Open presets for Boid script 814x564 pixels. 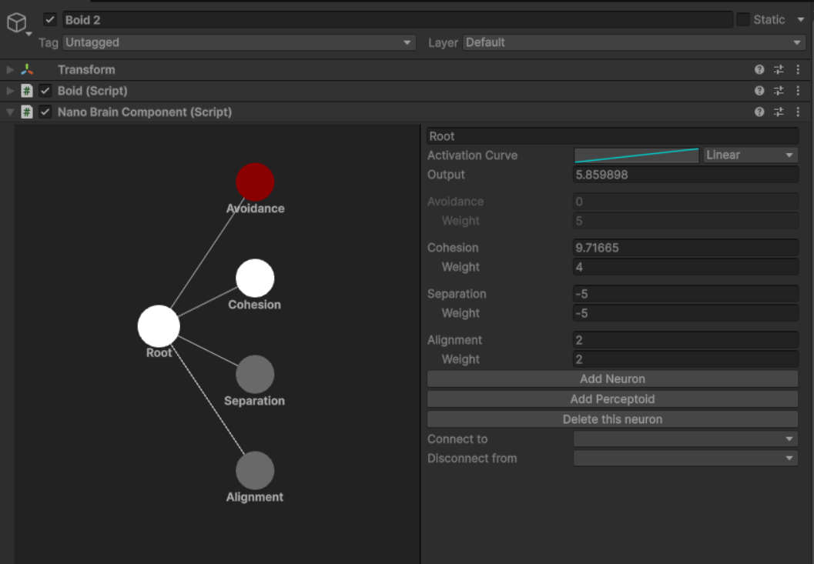(779, 91)
